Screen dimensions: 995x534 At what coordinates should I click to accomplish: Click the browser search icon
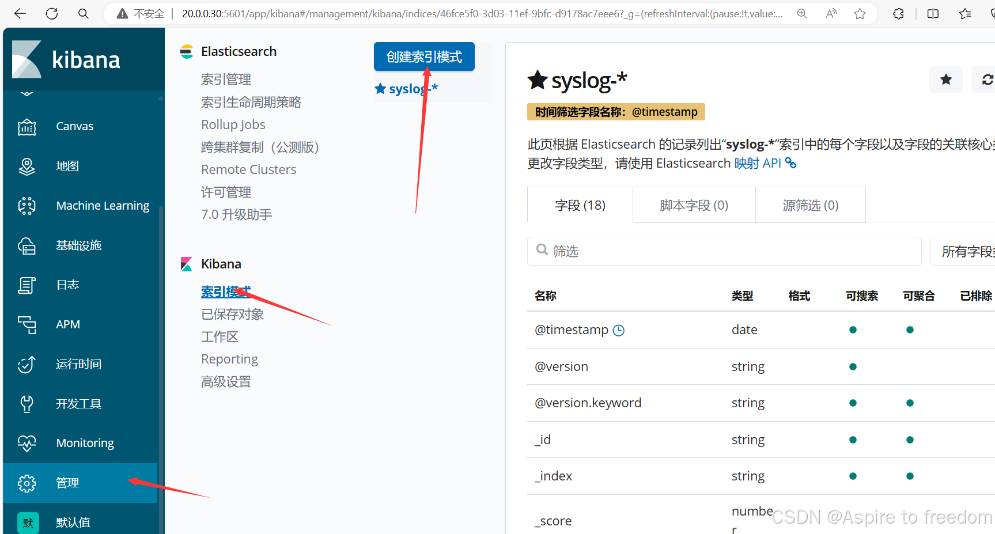(84, 13)
